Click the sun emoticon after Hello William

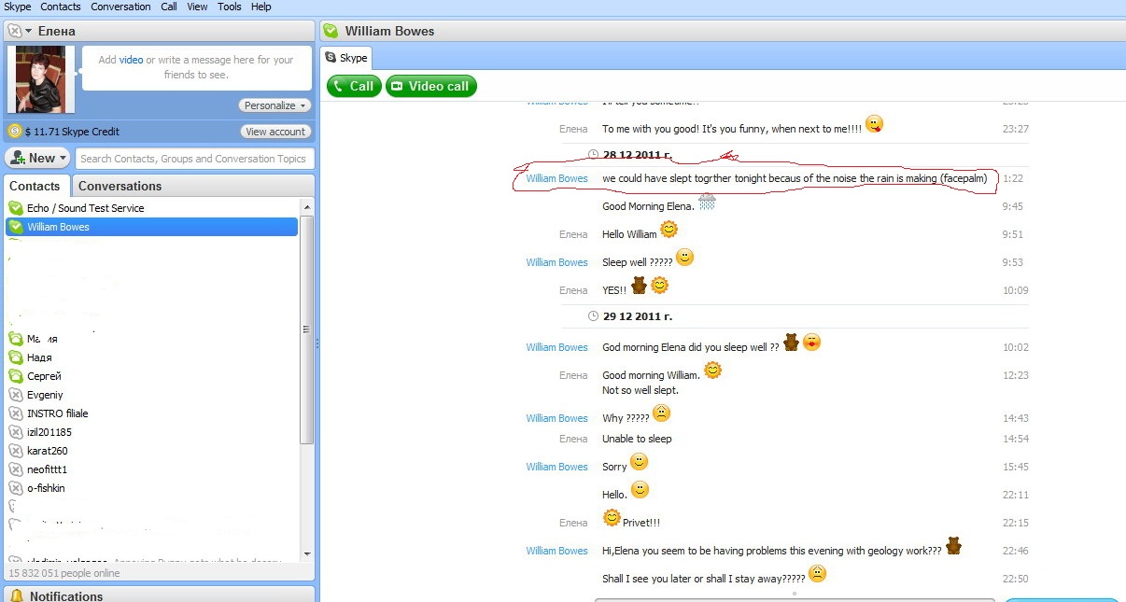click(669, 230)
